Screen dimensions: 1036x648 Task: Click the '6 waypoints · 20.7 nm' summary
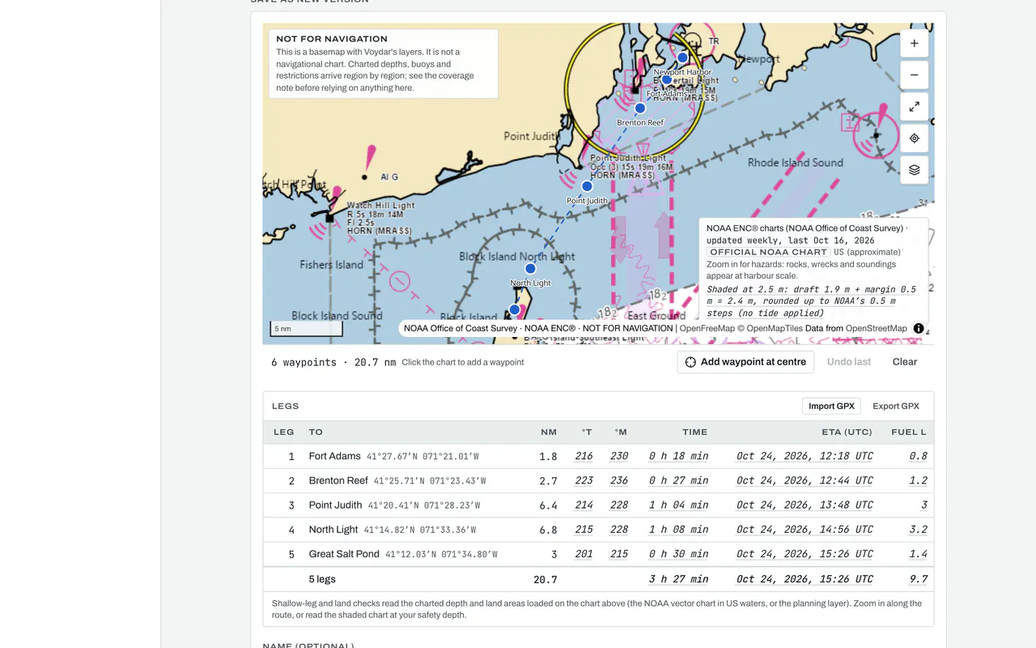pyautogui.click(x=333, y=362)
